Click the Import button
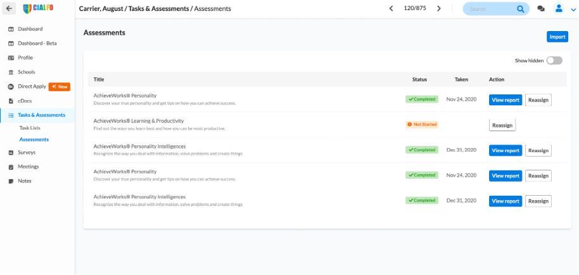579x275 pixels. [557, 37]
